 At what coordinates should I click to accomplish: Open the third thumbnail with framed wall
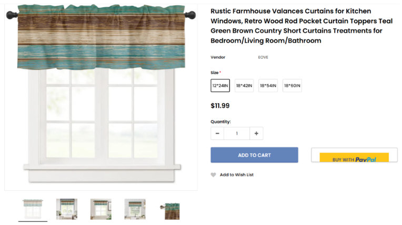tap(100, 209)
